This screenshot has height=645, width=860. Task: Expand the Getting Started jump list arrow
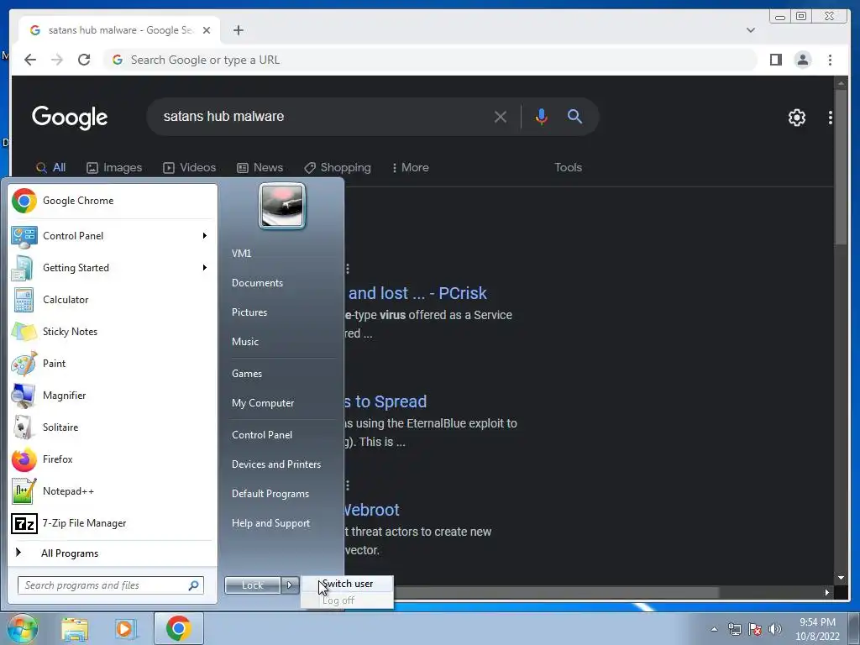click(x=205, y=268)
